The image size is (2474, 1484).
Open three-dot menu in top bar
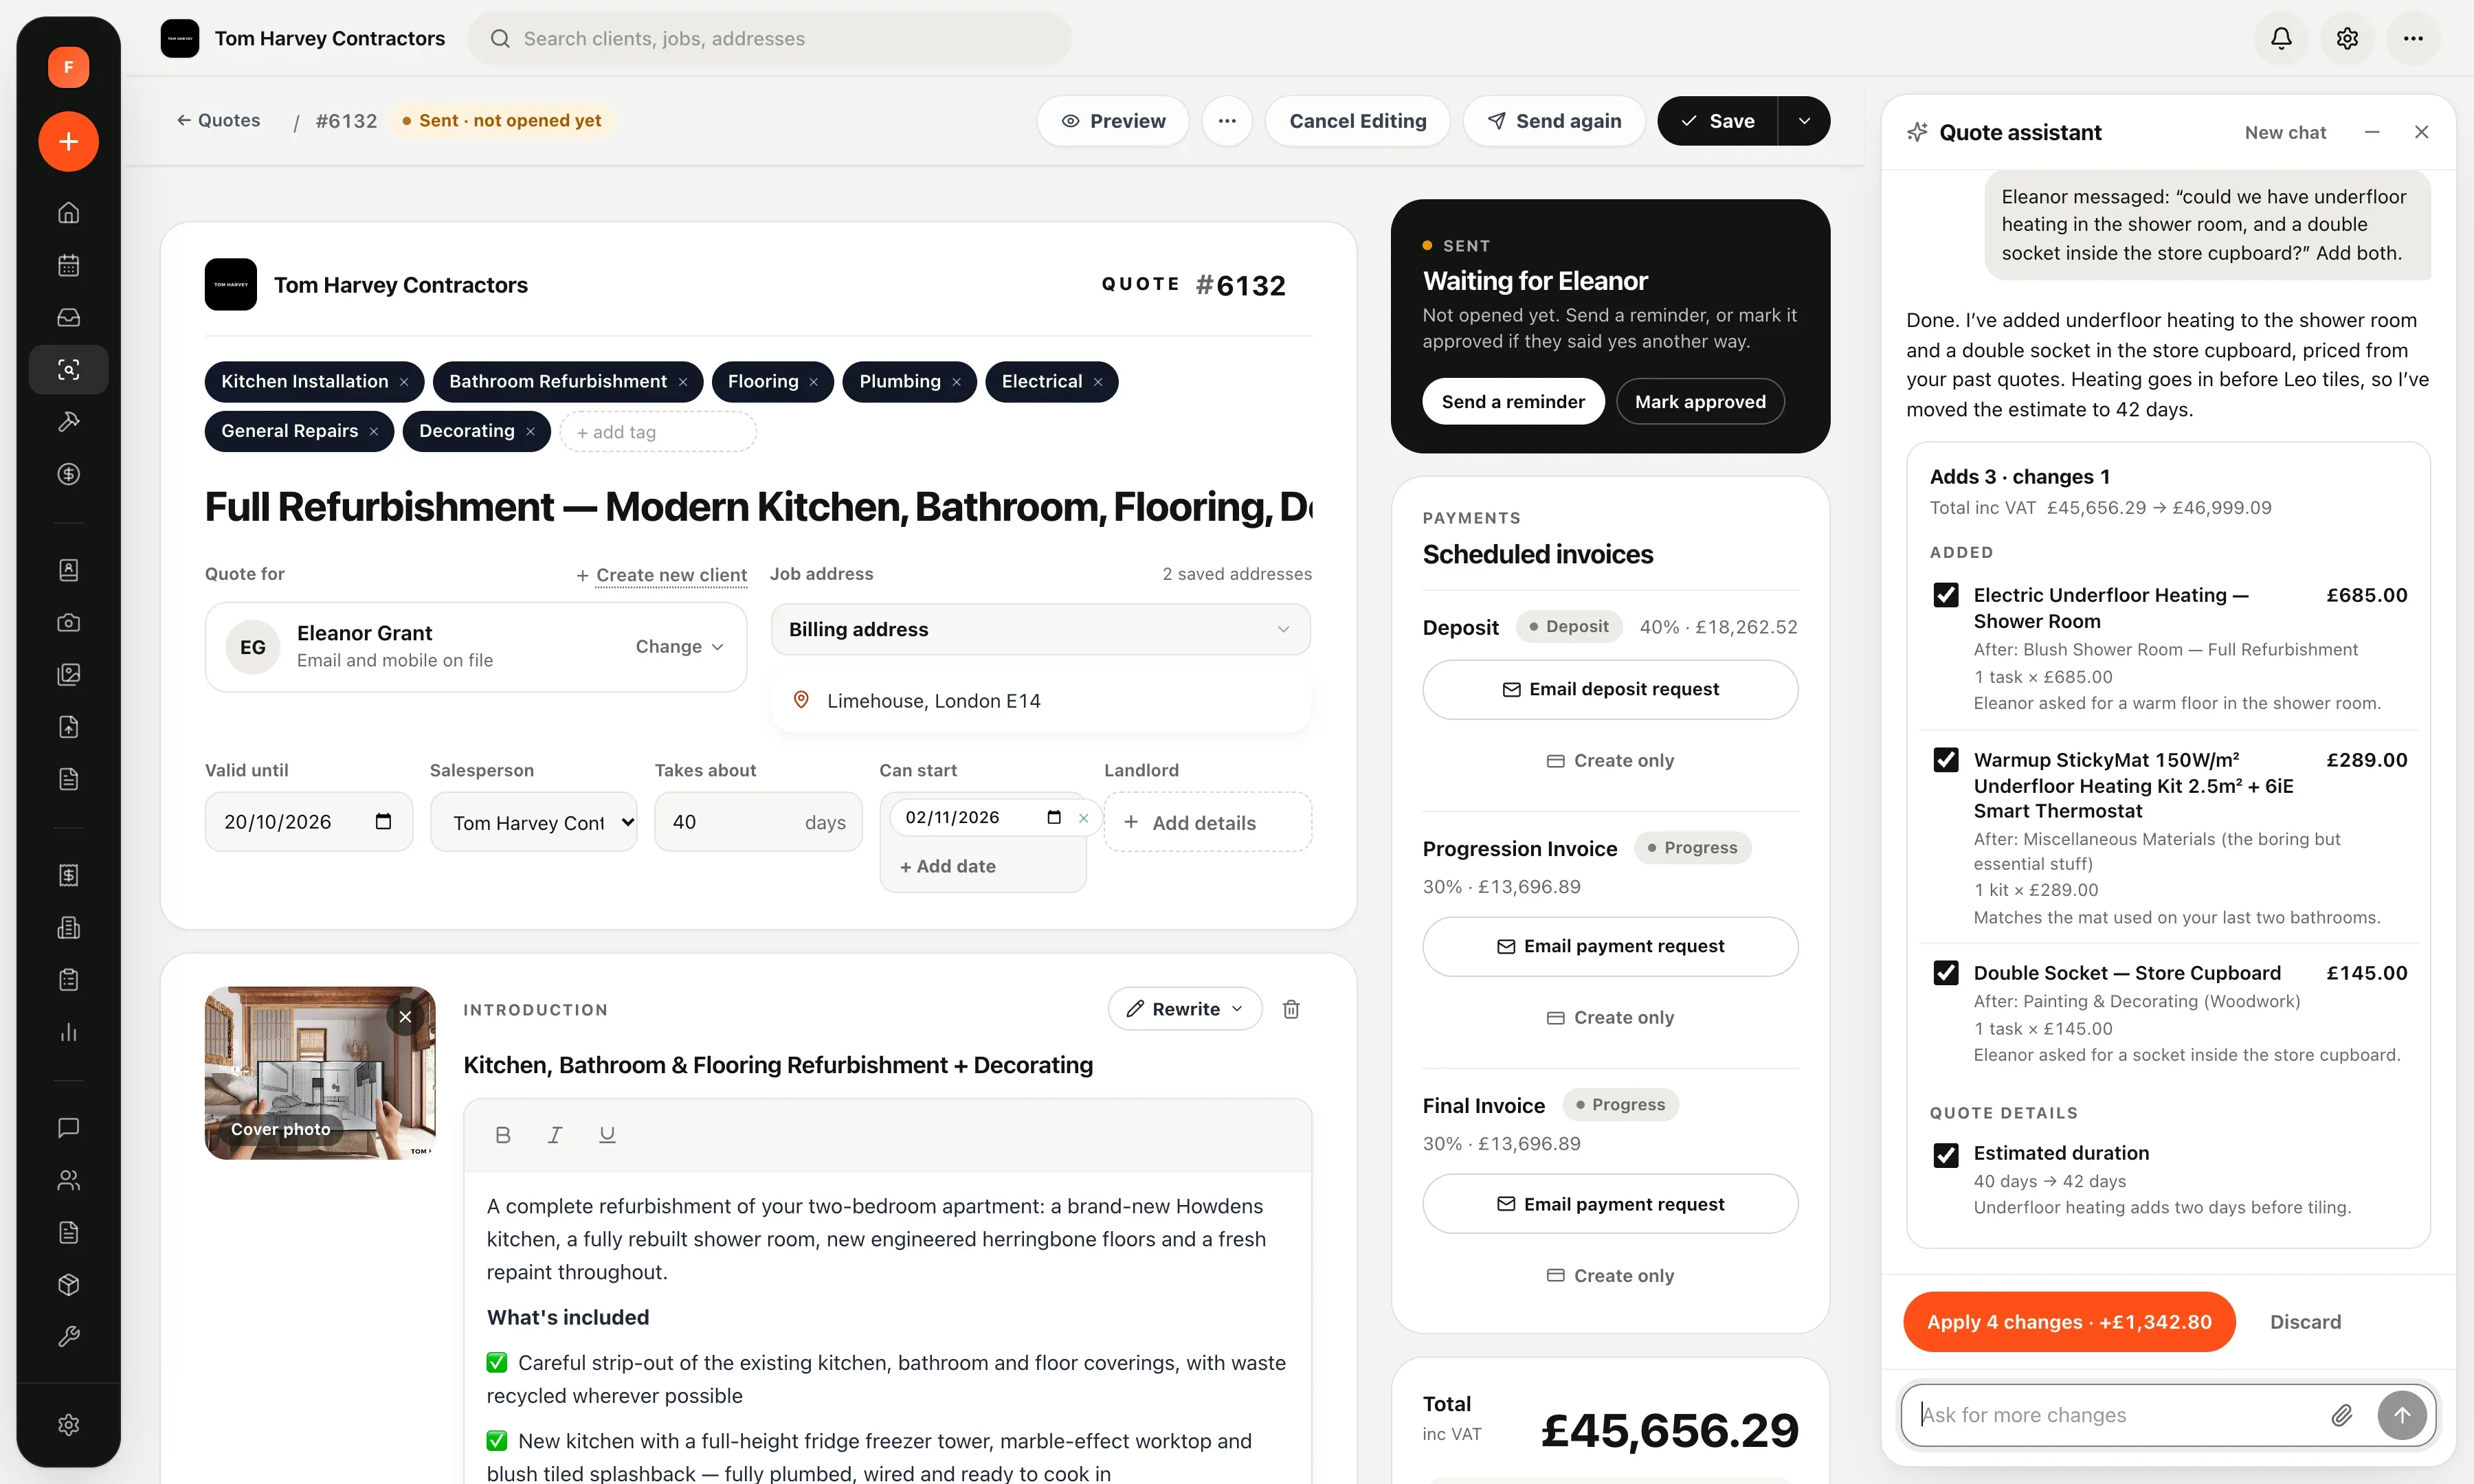pyautogui.click(x=2413, y=38)
